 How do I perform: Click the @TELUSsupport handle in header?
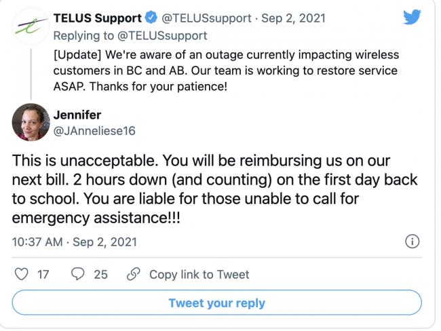(206, 18)
